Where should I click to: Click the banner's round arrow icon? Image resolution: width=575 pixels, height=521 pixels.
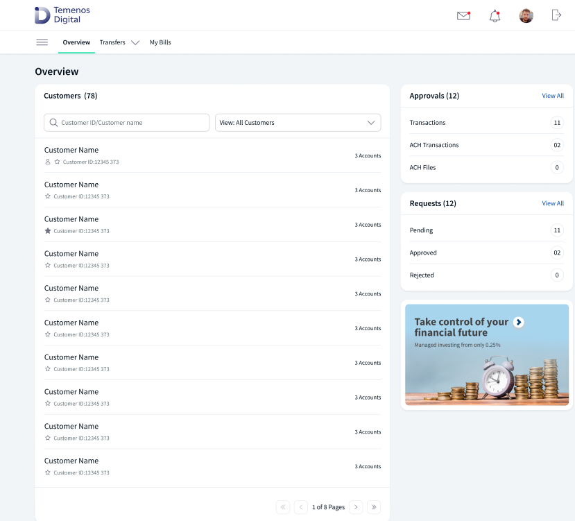click(x=519, y=322)
